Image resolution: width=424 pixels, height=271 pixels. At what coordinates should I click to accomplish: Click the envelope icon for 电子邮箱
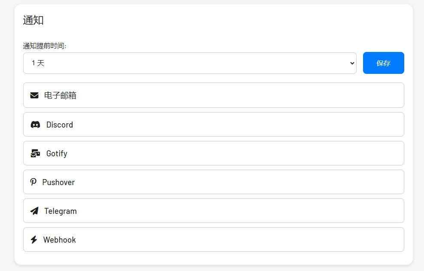pyautogui.click(x=34, y=95)
